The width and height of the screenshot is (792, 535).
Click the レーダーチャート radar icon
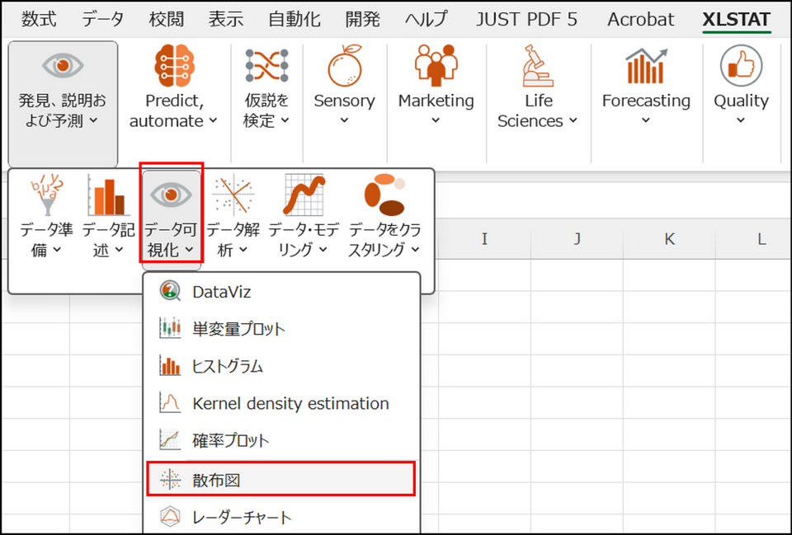(x=170, y=516)
